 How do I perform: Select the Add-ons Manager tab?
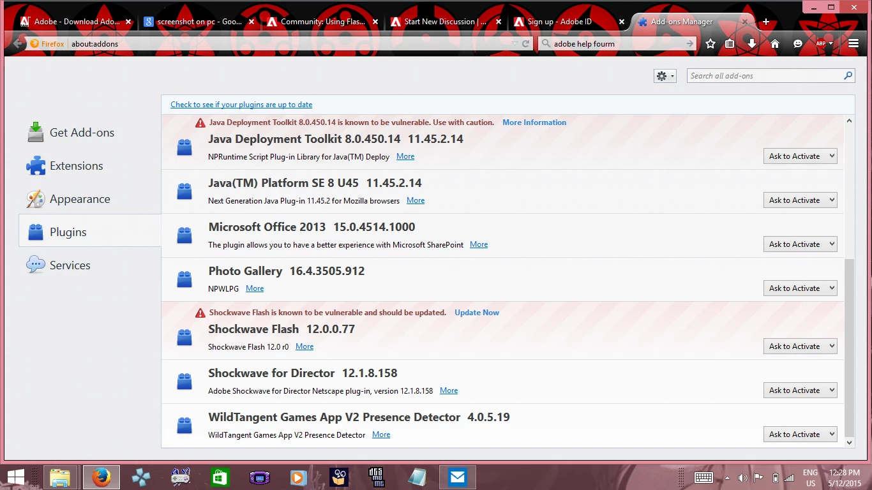692,22
